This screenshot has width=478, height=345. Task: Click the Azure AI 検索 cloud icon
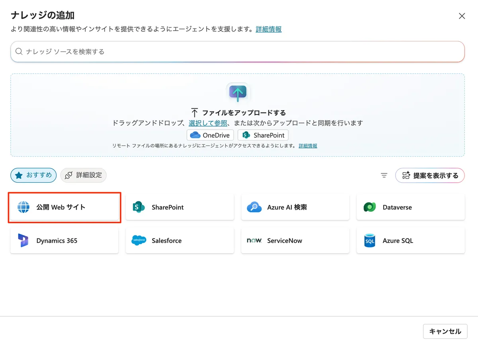254,207
